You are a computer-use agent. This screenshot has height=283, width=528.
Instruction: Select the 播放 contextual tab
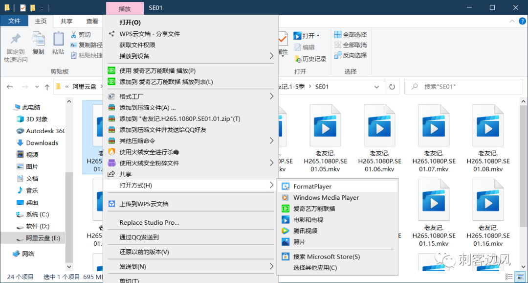[125, 8]
